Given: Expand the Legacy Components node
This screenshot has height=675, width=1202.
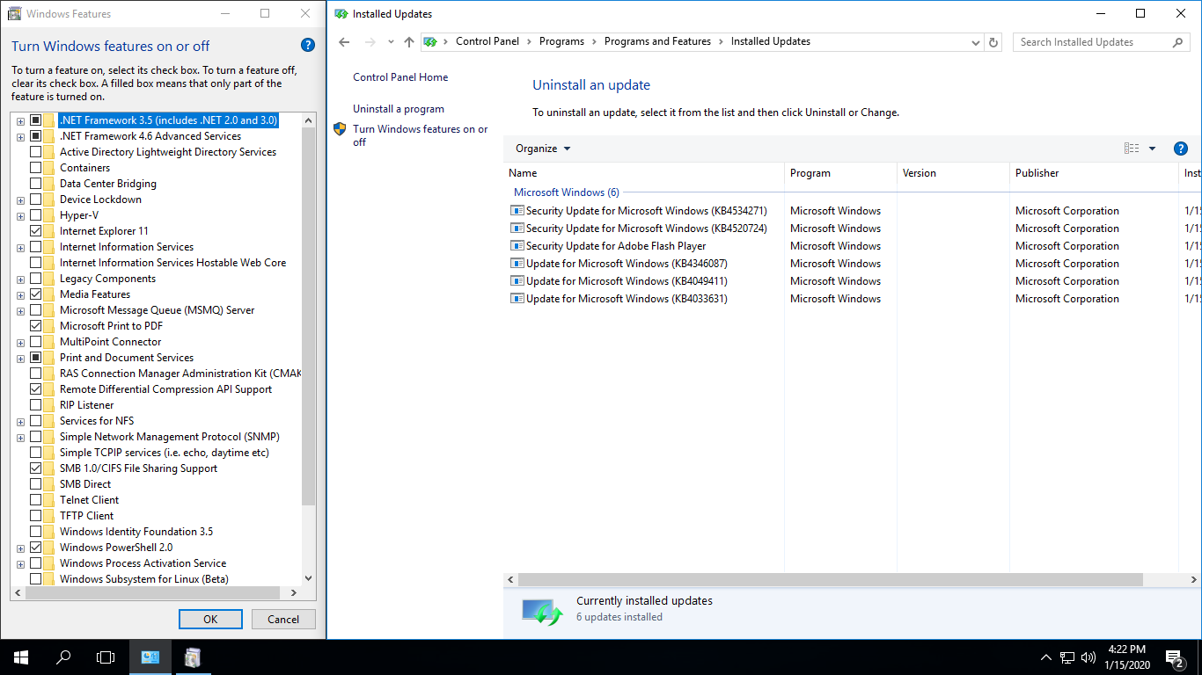Looking at the screenshot, I should (x=20, y=279).
